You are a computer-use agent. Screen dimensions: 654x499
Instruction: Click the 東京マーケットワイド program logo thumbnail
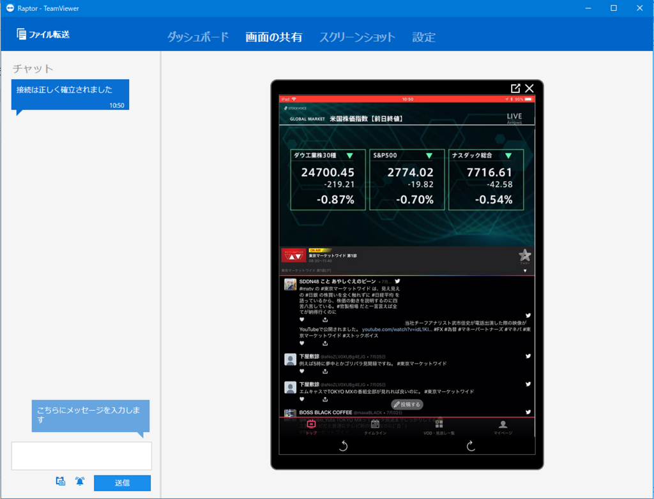(294, 255)
